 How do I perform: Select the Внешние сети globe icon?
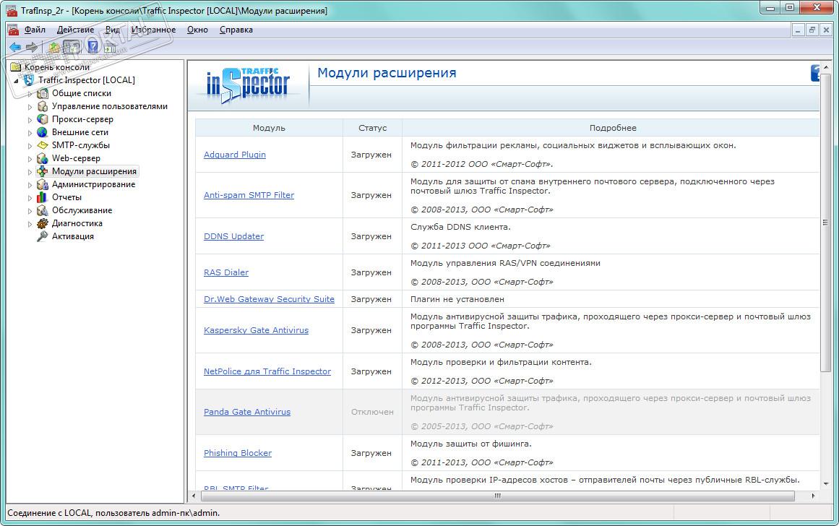[42, 132]
